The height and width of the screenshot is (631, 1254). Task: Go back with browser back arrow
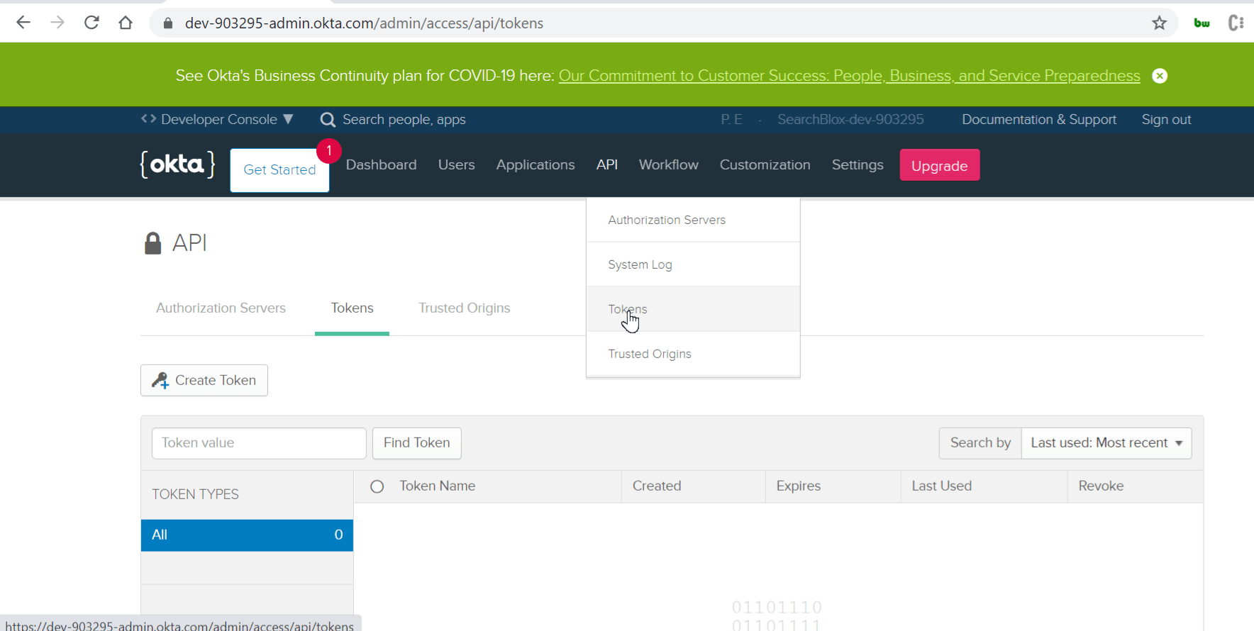(23, 23)
